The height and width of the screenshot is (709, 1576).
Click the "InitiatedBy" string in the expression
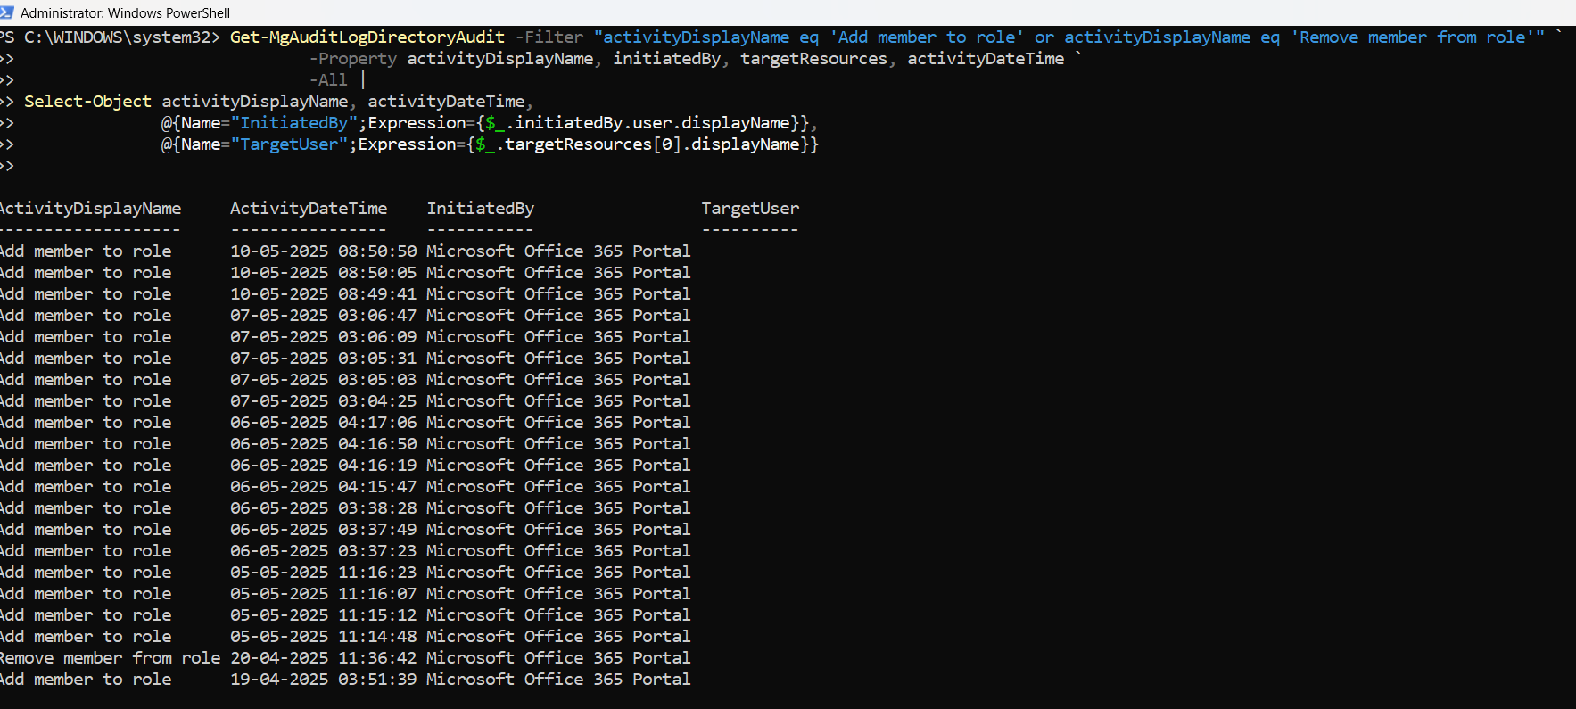pyautogui.click(x=293, y=123)
